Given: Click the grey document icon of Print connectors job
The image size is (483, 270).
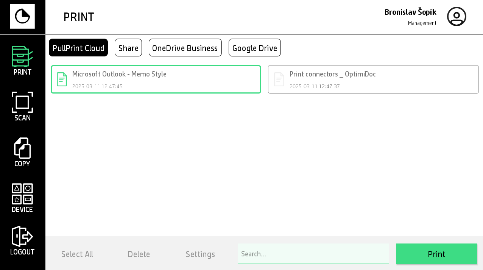Looking at the screenshot, I should point(279,80).
